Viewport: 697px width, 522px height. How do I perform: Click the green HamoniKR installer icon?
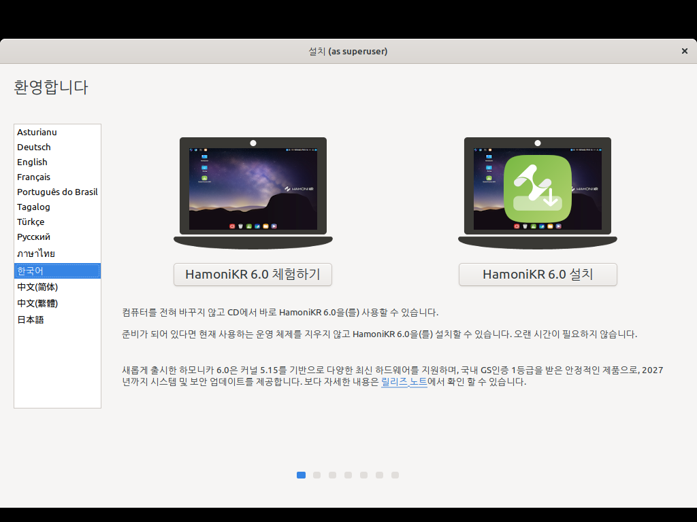[537, 188]
